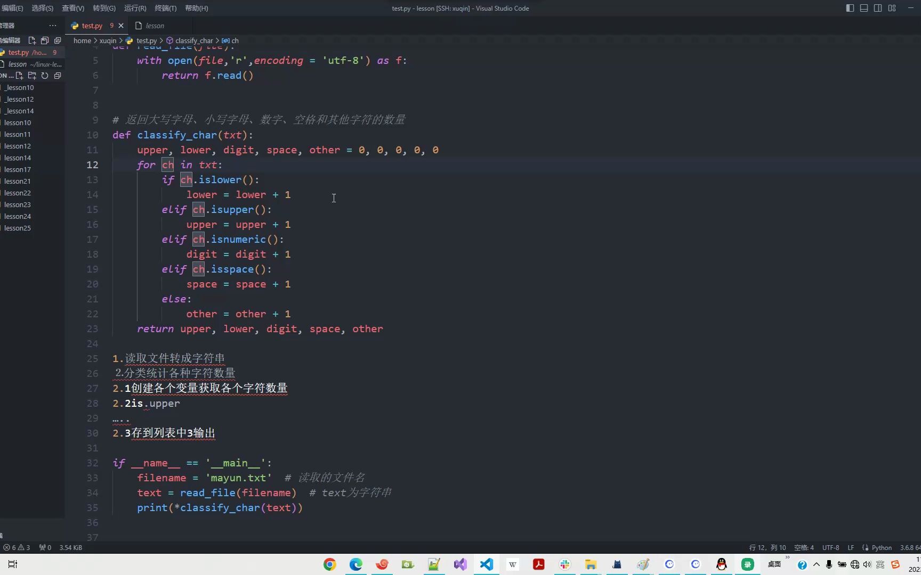Toggle the secondary sidebar visibility icon

click(x=878, y=8)
